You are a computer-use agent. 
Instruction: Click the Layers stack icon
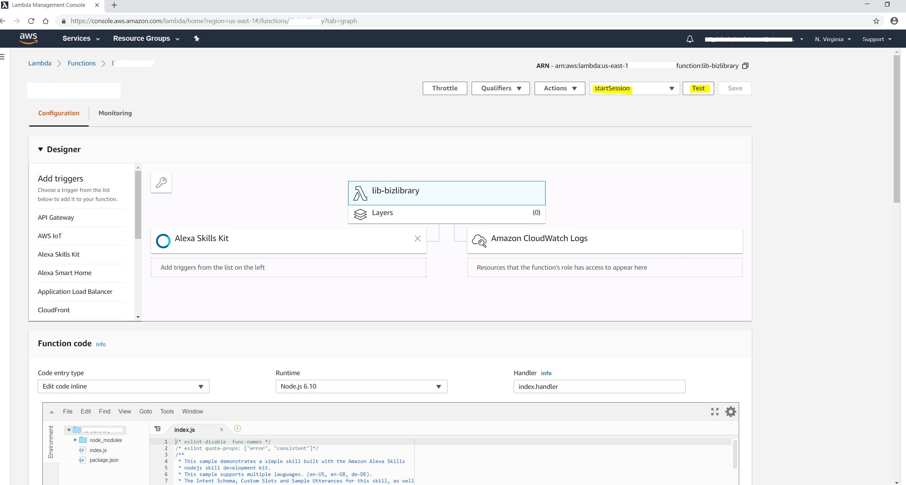[x=360, y=214]
